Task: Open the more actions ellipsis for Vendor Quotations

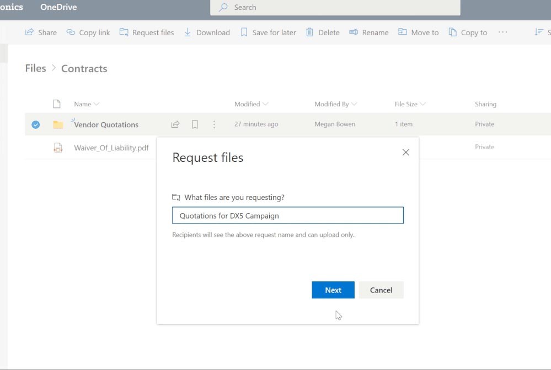Action: click(214, 124)
